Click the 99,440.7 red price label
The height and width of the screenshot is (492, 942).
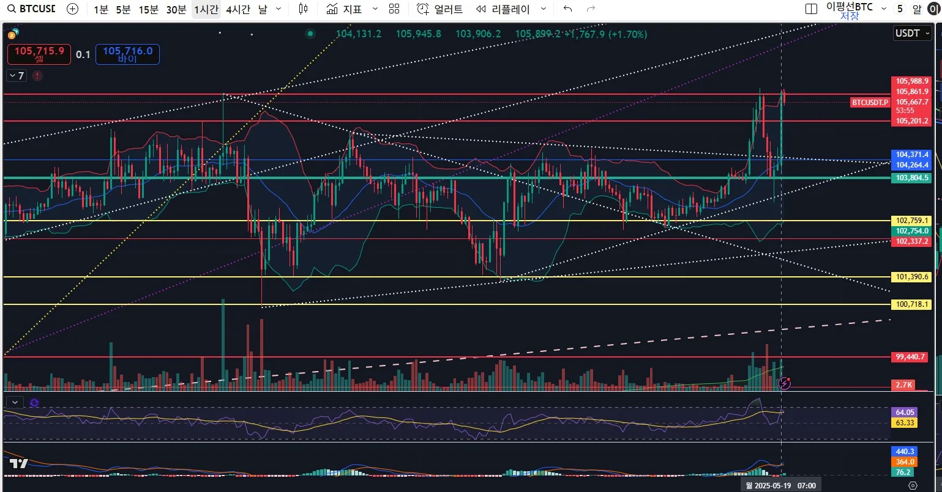(910, 357)
